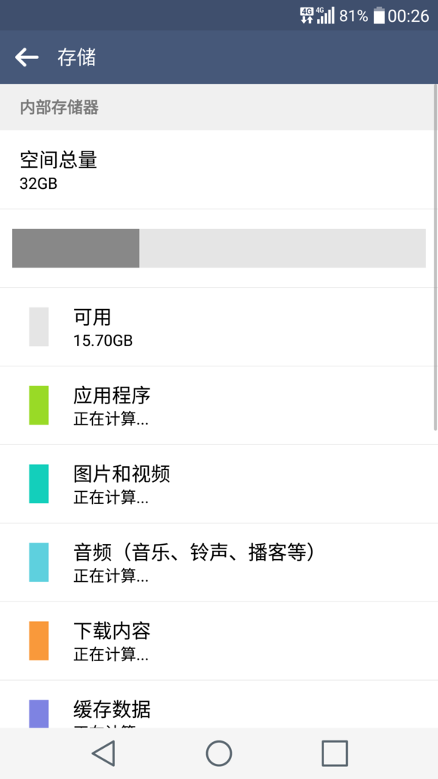Image resolution: width=438 pixels, height=779 pixels.
Task: Tap the 4G signal strength icon
Action: [x=325, y=15]
